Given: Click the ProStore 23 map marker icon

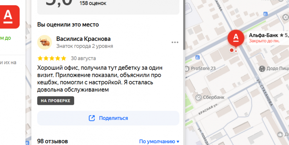Looking at the screenshot, I should coord(187,69).
